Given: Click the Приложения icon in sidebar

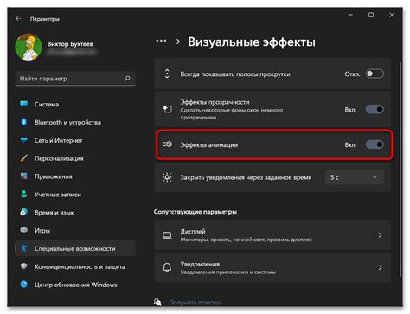Looking at the screenshot, I should pos(24,176).
